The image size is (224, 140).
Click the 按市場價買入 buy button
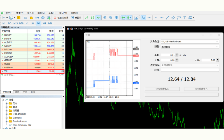(x=201, y=89)
